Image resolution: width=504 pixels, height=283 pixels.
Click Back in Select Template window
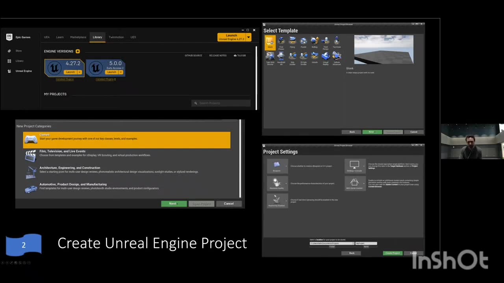coord(352,132)
